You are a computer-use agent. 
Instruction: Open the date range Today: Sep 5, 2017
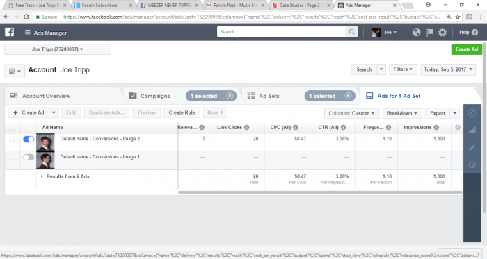[x=448, y=69]
